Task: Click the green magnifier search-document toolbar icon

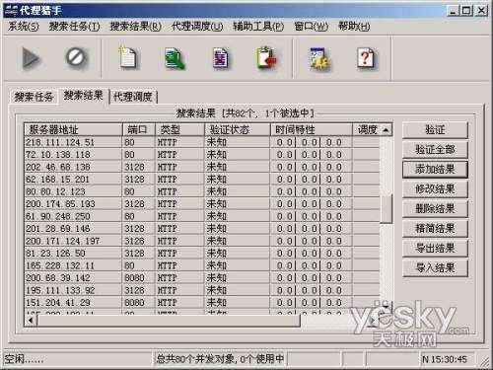Action: (175, 58)
